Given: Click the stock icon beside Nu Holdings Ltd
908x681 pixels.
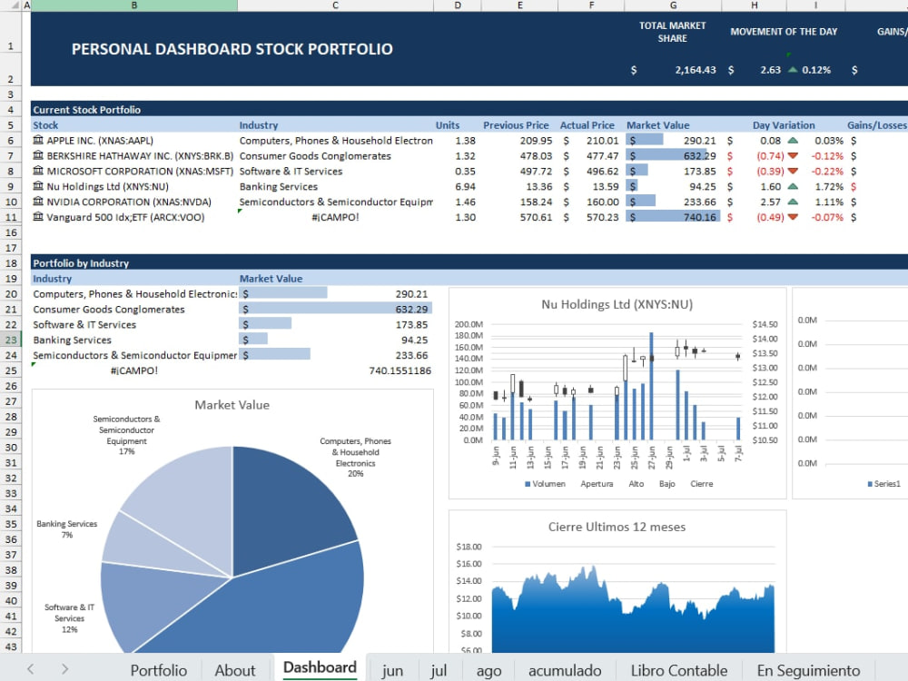Looking at the screenshot, I should [38, 186].
